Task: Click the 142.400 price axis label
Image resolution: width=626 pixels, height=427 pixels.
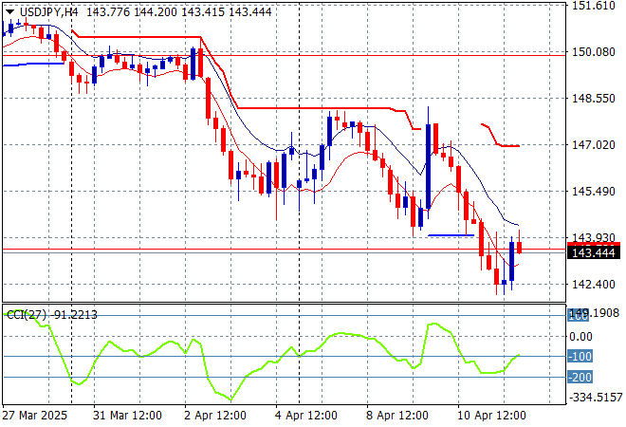Action: point(593,285)
